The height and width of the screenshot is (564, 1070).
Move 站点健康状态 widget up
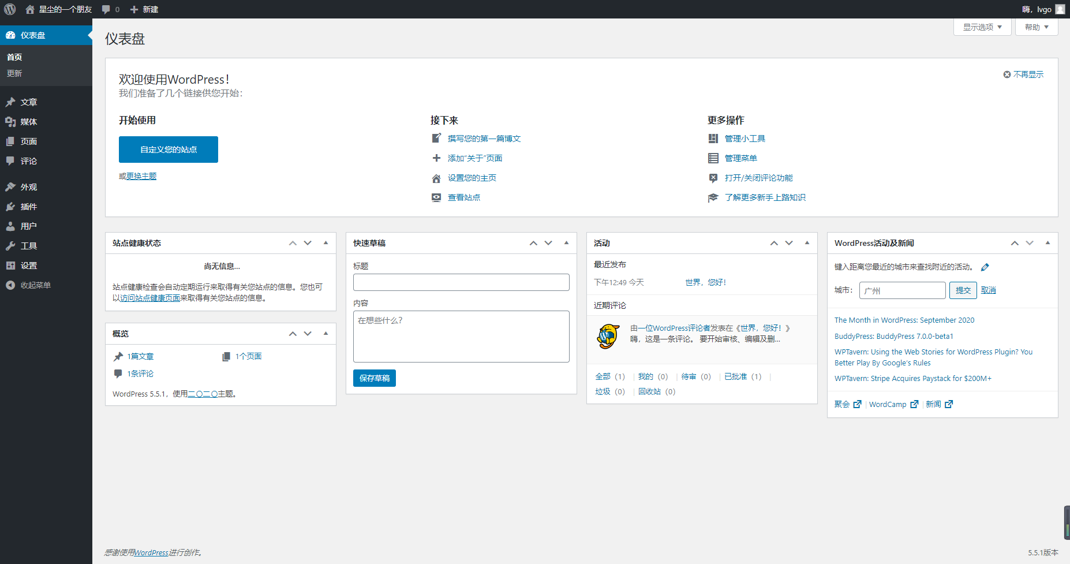(293, 243)
